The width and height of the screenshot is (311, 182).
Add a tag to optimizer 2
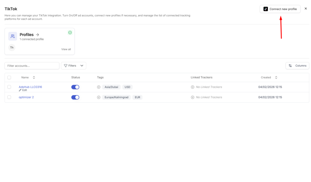[99, 98]
